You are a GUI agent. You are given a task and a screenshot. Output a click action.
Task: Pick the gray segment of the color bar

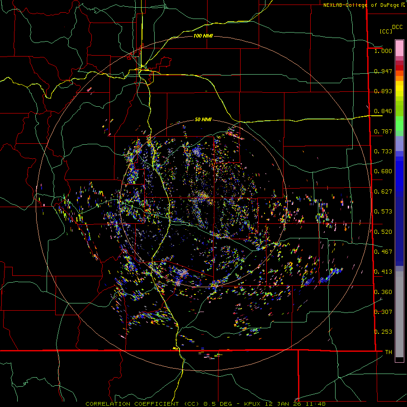pyautogui.click(x=399, y=314)
